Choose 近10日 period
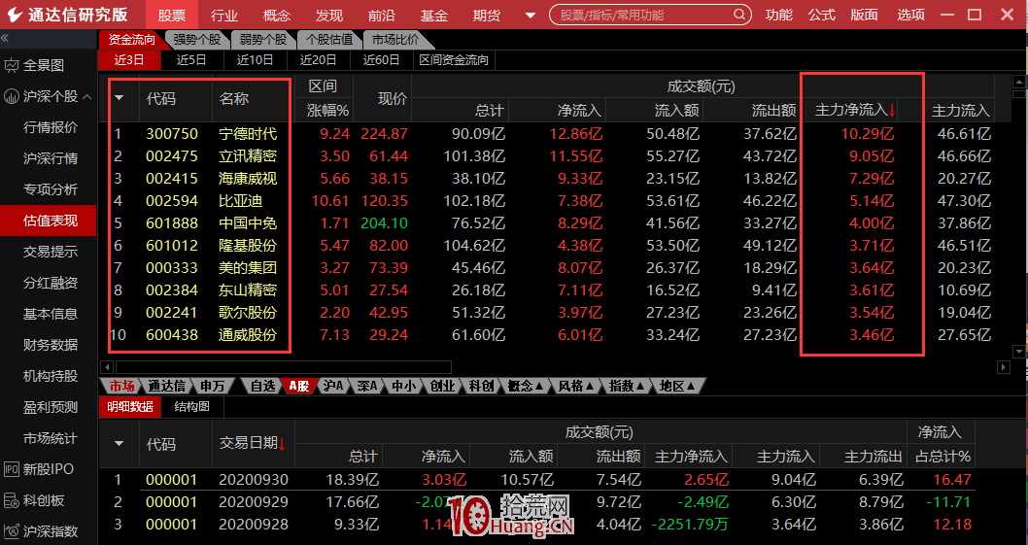 255,60
